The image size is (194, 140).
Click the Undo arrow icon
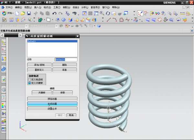click(54, 14)
